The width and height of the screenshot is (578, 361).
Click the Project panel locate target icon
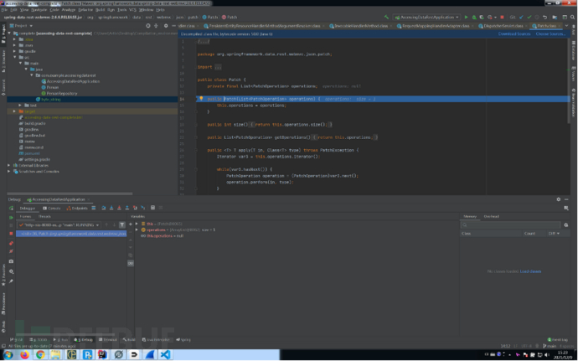click(x=147, y=26)
